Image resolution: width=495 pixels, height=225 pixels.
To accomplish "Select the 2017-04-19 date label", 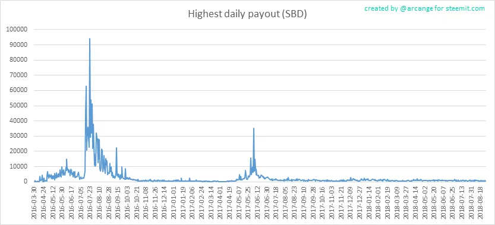I will point(230,202).
